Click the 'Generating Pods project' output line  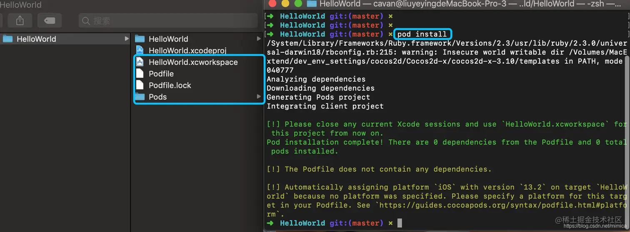pyautogui.click(x=318, y=97)
